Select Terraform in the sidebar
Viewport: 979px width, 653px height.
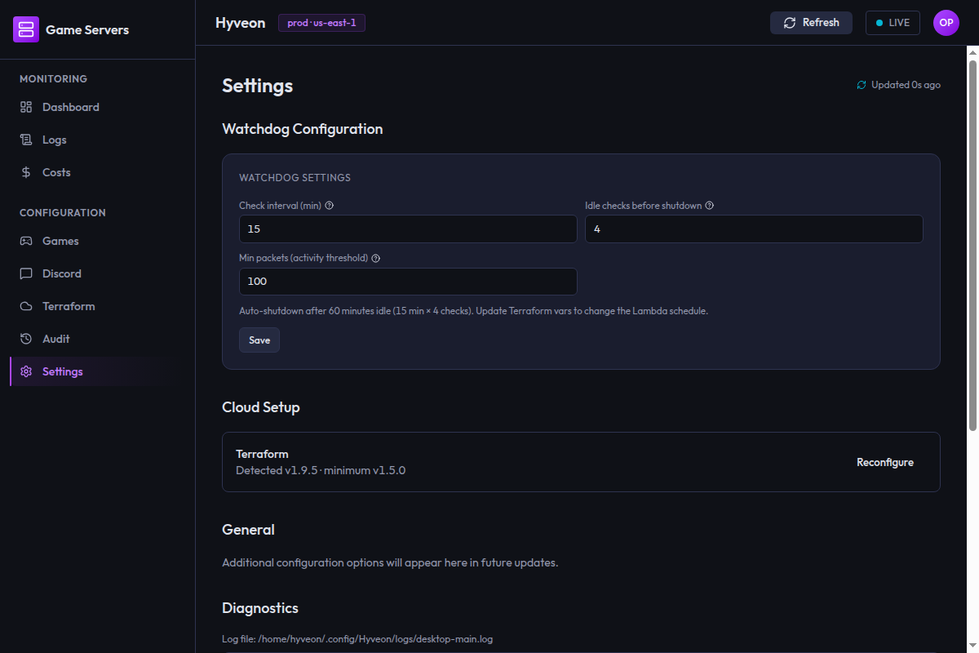click(98, 306)
